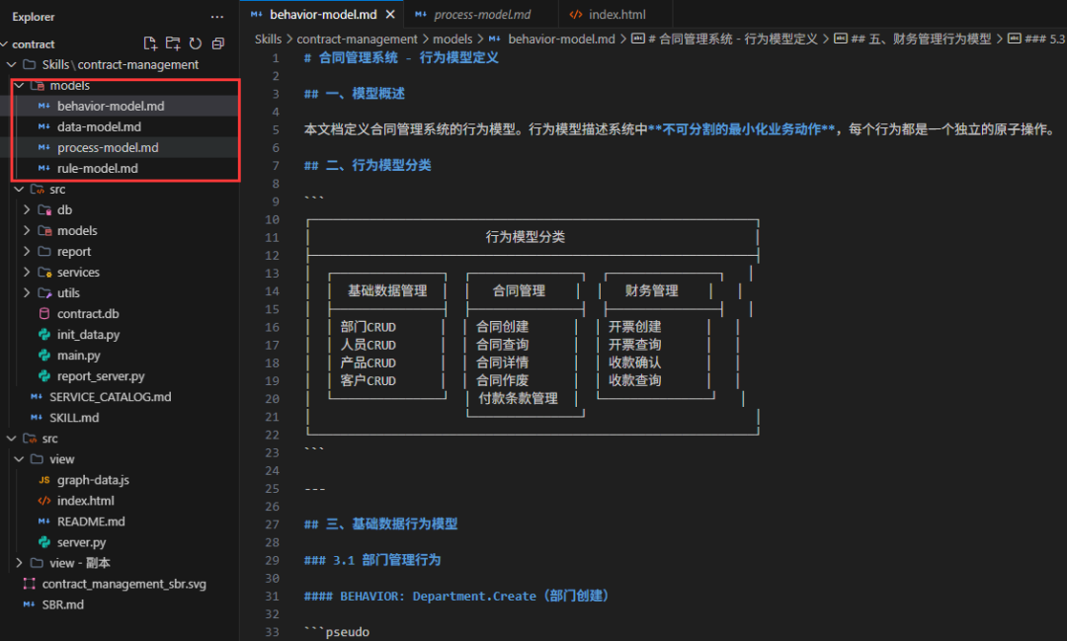Click the heading 3.1 部门管理行为

(x=386, y=560)
